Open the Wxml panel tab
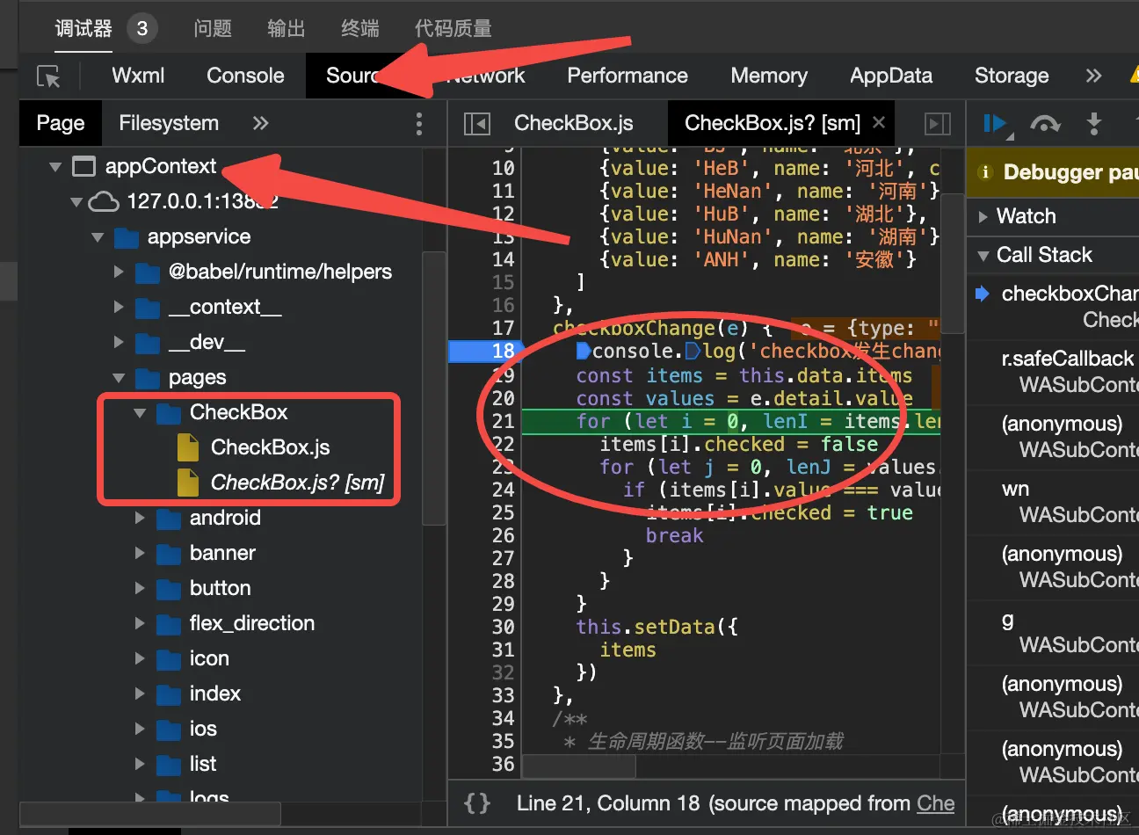The height and width of the screenshot is (835, 1139). pos(138,76)
